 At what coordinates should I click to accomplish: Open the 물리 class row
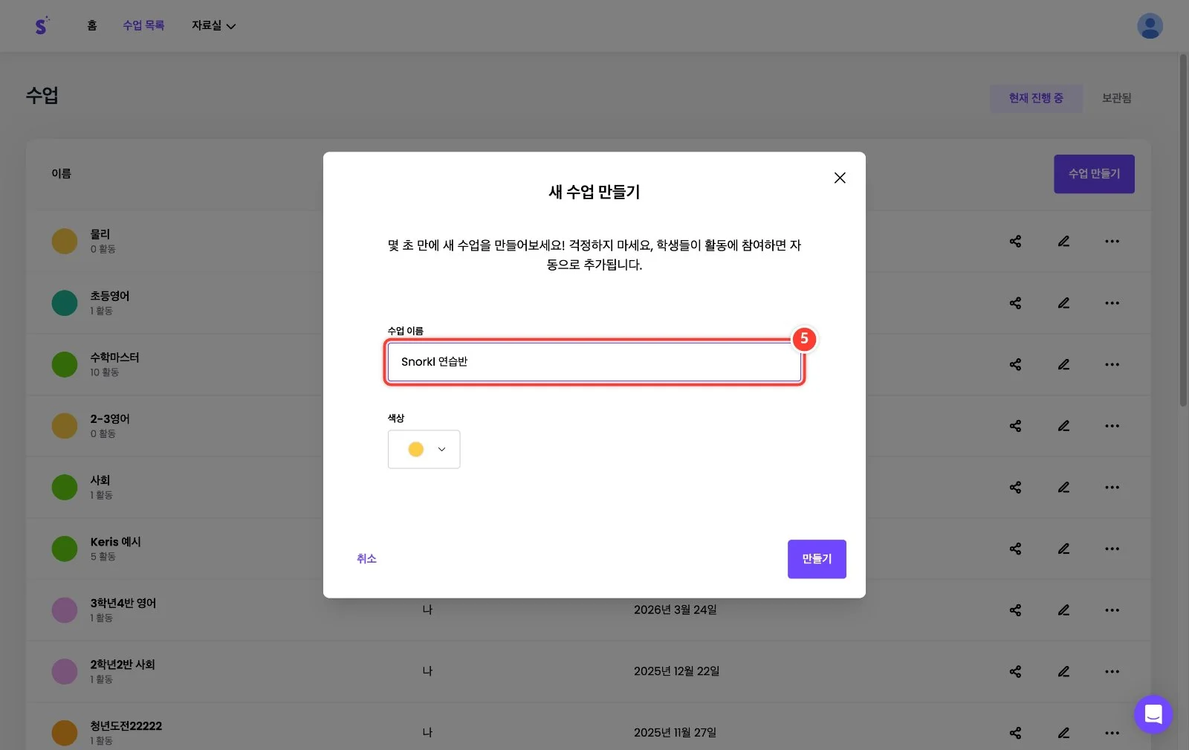tap(588, 242)
